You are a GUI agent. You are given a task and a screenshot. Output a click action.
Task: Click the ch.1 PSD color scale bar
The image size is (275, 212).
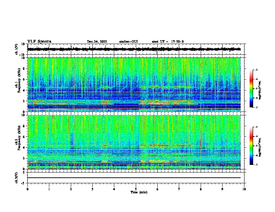tap(251, 89)
